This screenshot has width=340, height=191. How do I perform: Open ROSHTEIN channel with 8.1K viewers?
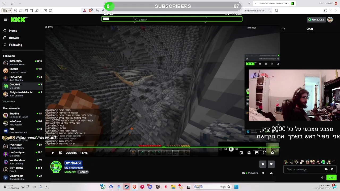tap(23, 63)
